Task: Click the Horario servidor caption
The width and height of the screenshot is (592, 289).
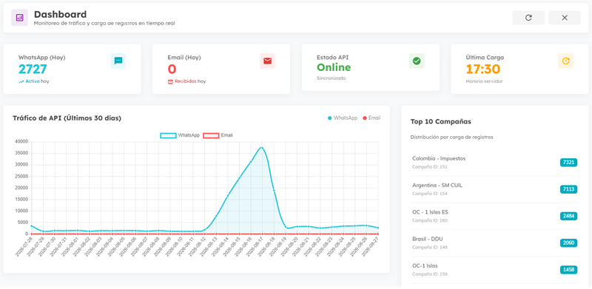Action: pyautogui.click(x=485, y=81)
